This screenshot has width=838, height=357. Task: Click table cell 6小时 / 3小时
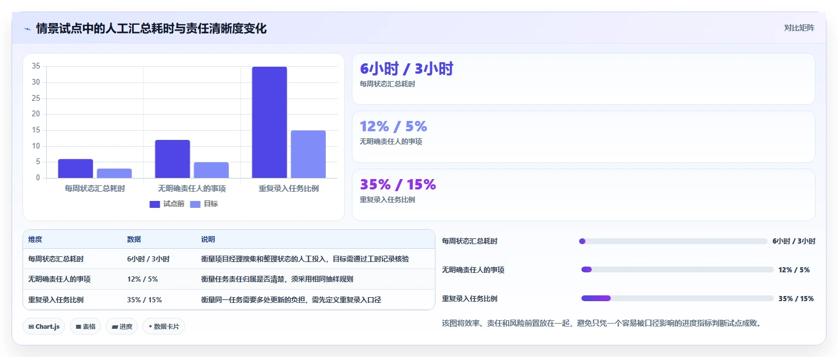148,259
